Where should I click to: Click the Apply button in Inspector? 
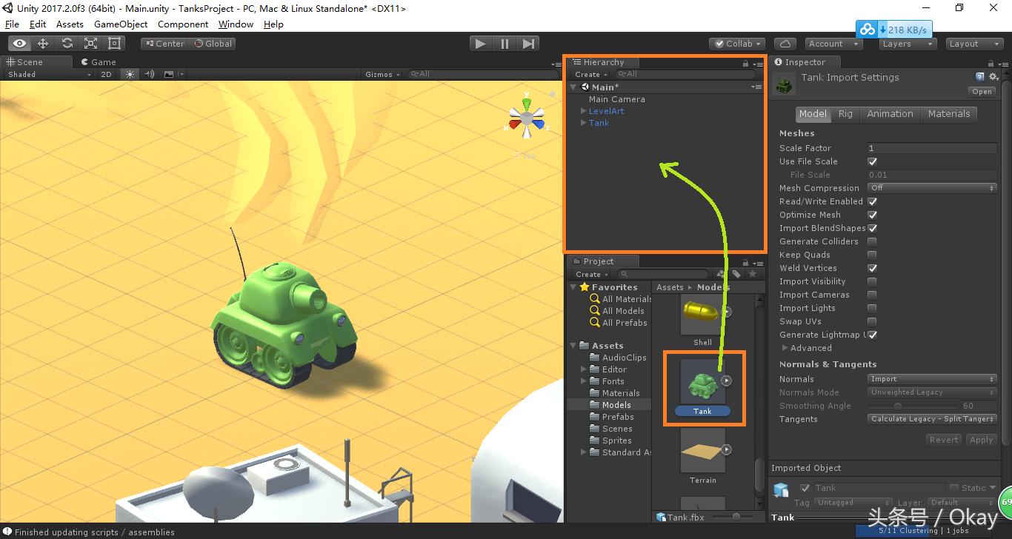point(981,439)
